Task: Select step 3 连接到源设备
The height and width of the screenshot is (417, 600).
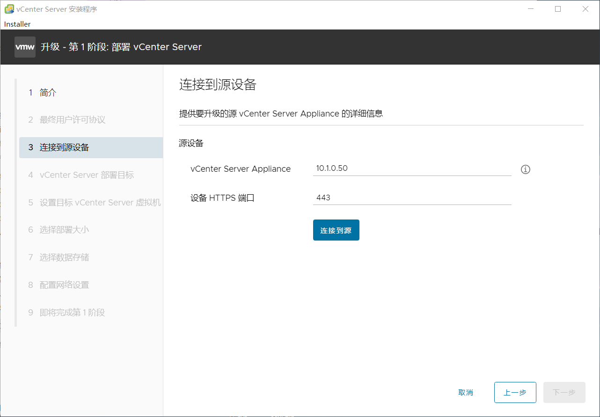Action: (x=64, y=147)
